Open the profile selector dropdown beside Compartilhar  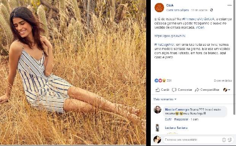(x=227, y=90)
